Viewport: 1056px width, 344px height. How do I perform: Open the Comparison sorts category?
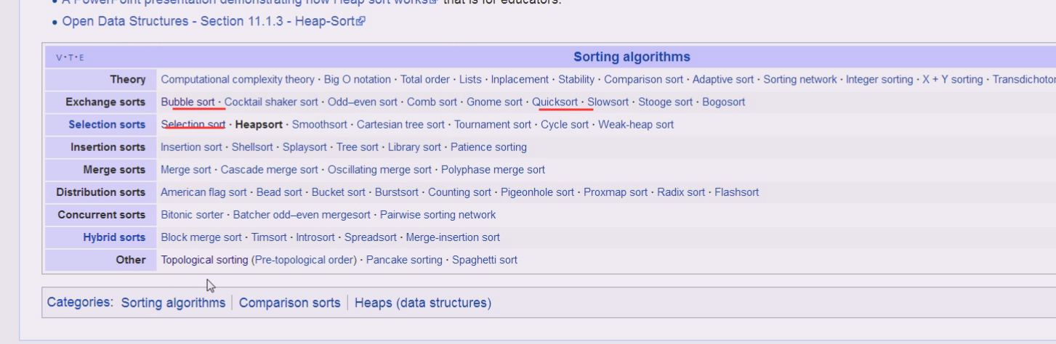[x=289, y=303]
